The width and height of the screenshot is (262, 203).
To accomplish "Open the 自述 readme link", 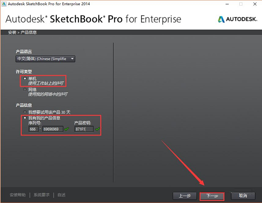I will (x=62, y=195).
